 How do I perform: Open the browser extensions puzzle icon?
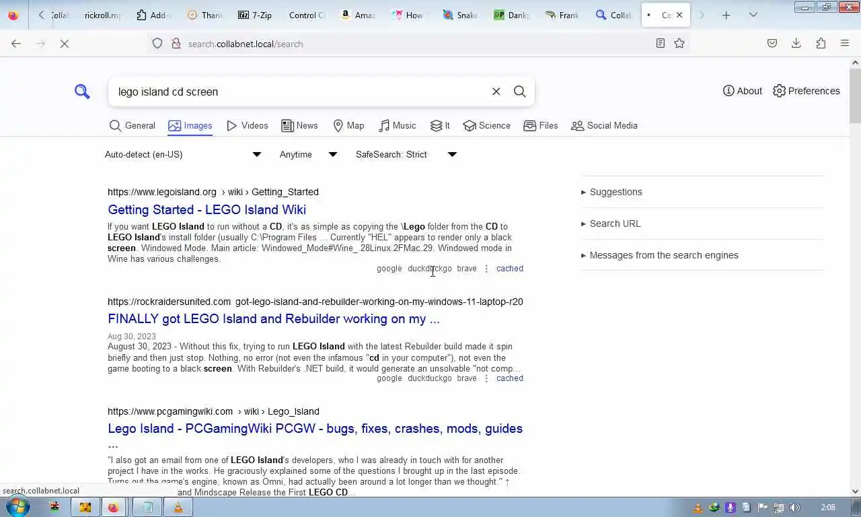pos(821,43)
